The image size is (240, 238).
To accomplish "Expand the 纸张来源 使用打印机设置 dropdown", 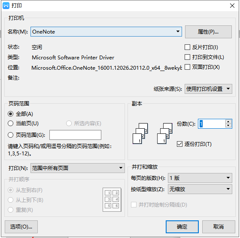I will pos(208,89).
